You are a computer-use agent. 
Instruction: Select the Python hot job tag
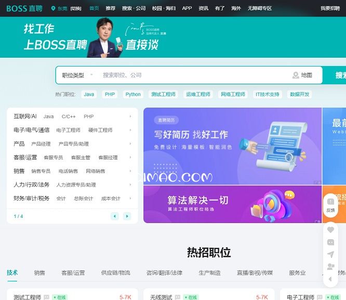133,94
